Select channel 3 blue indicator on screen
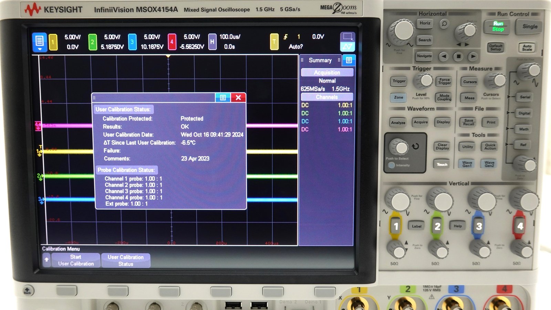This screenshot has height=310, width=551. (132, 42)
